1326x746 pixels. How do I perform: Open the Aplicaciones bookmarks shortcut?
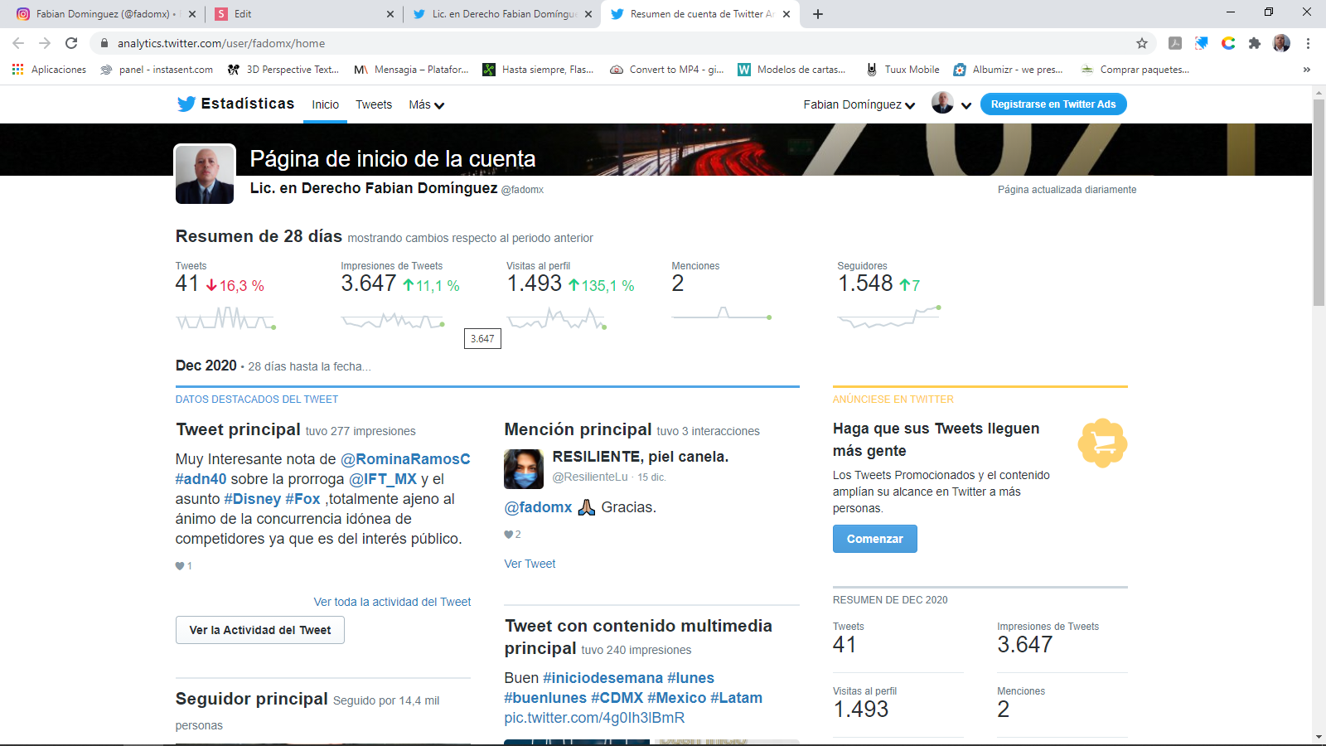49,70
